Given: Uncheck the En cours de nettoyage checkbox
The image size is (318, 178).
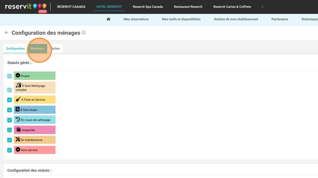Looking at the screenshot, I should 10,120.
